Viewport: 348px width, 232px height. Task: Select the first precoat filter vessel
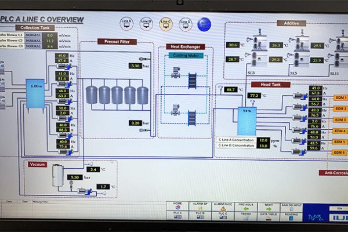92,95
